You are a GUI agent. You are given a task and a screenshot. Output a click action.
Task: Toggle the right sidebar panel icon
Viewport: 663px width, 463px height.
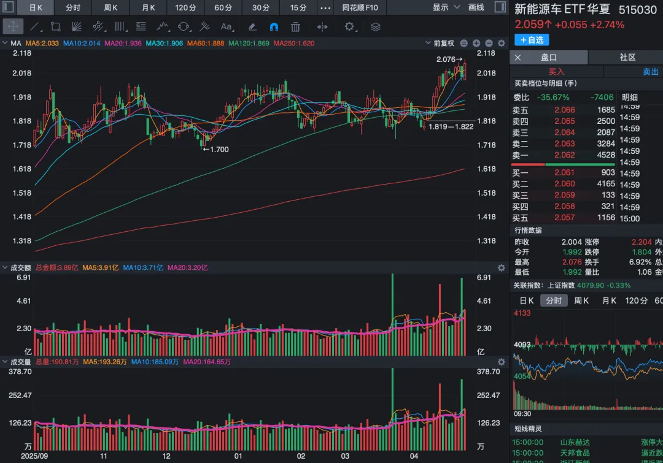coord(500,7)
